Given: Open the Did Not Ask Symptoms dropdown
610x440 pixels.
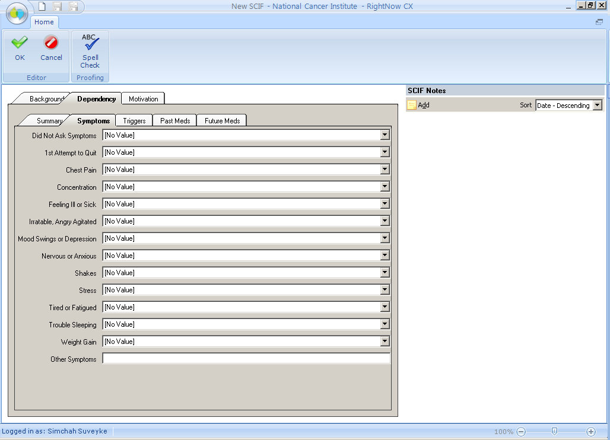Looking at the screenshot, I should click(x=385, y=135).
